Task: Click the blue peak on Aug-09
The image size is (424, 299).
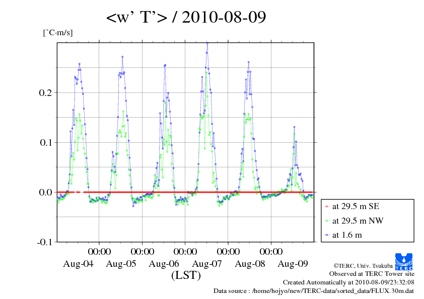Action: pos(294,127)
